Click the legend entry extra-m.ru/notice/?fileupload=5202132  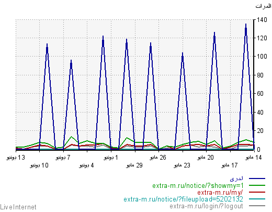[183, 199]
